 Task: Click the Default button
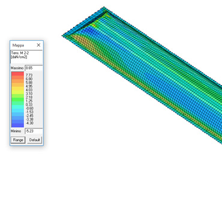pyautogui.click(x=34, y=140)
